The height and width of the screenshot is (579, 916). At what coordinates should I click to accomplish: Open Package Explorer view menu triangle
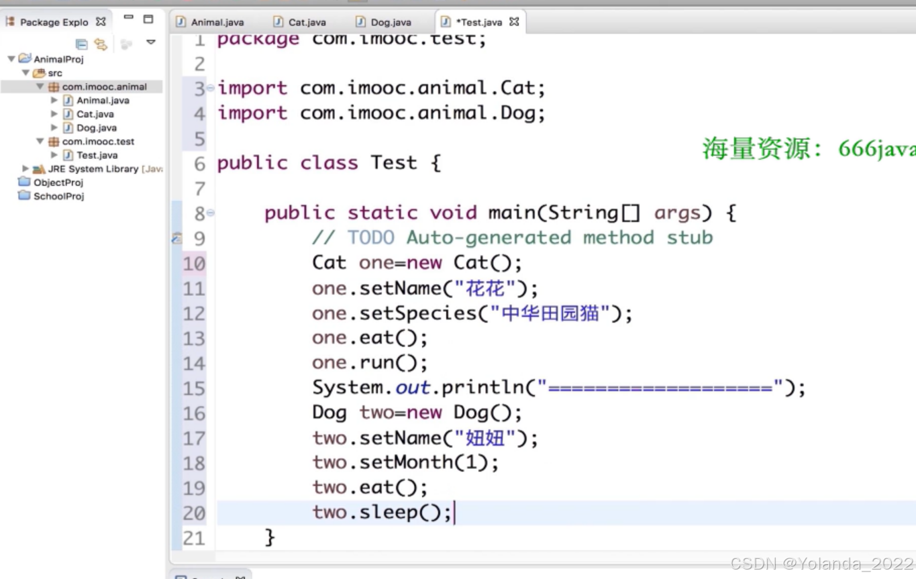coord(151,42)
